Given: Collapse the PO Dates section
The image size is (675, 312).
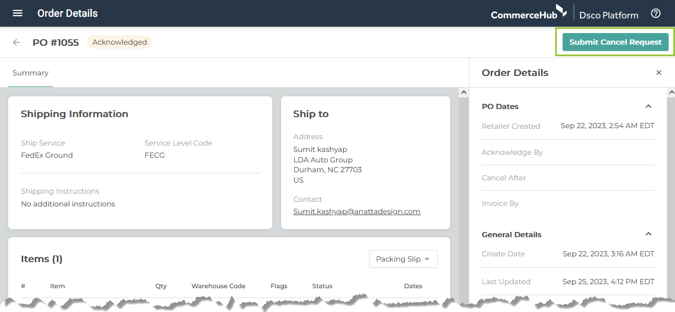Looking at the screenshot, I should coord(648,107).
